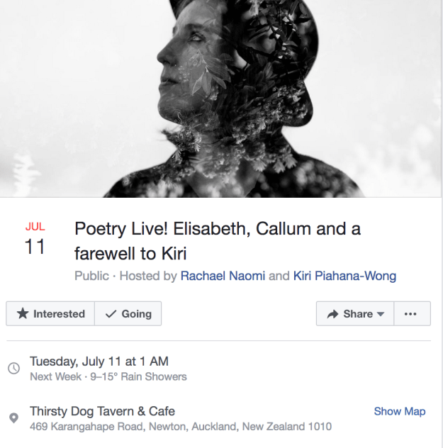Click the 469 Karangahape Road address
The height and width of the screenshot is (448, 443).
180,427
